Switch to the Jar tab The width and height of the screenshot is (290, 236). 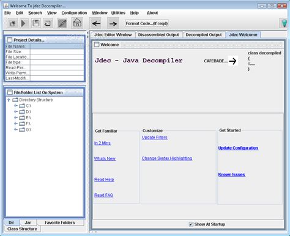[28, 223]
